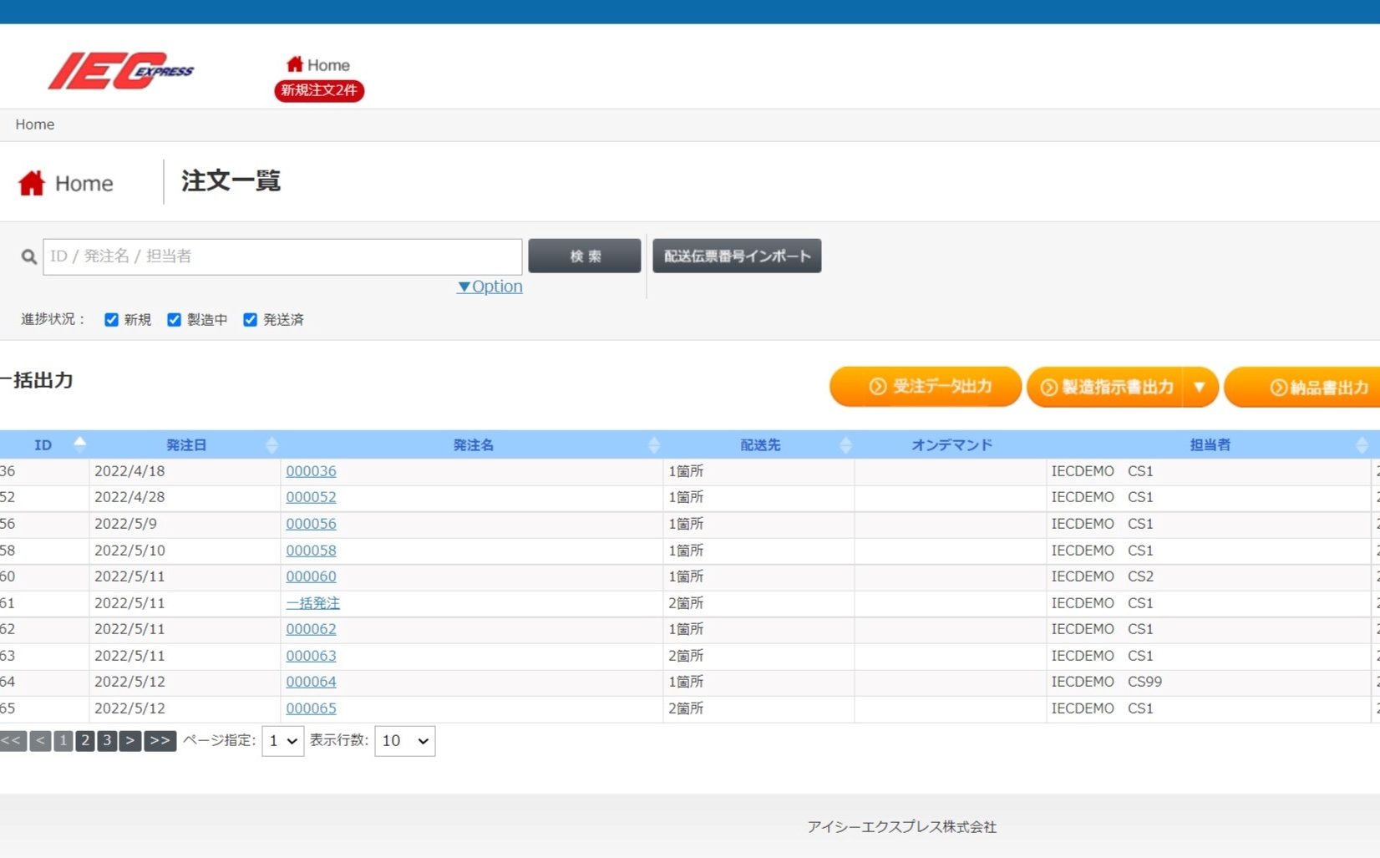The width and height of the screenshot is (1380, 858).
Task: Open order link 000036
Action: coord(311,471)
